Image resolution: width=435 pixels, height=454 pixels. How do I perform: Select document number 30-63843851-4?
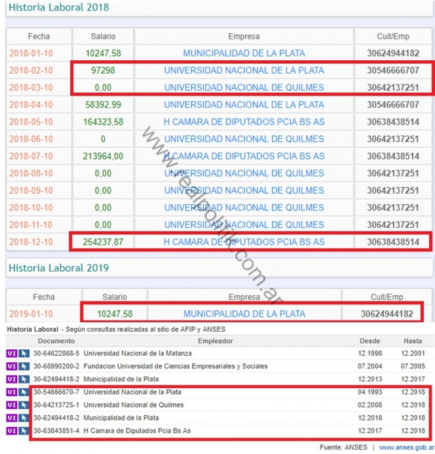tap(56, 431)
